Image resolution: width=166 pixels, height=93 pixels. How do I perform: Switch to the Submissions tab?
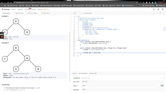[45, 13]
